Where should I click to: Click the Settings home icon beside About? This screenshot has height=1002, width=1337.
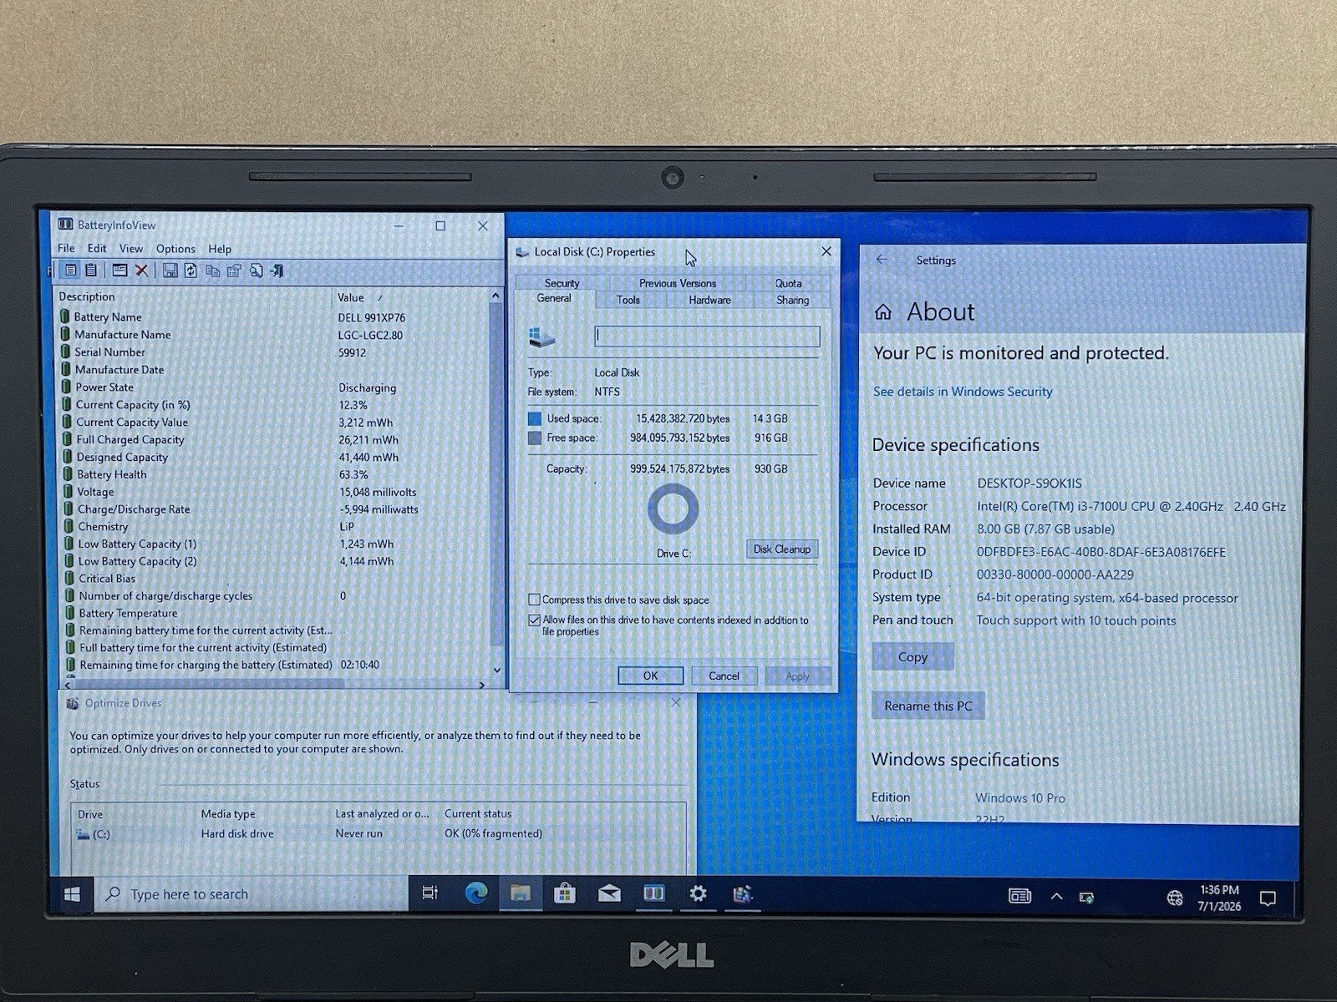pos(883,312)
